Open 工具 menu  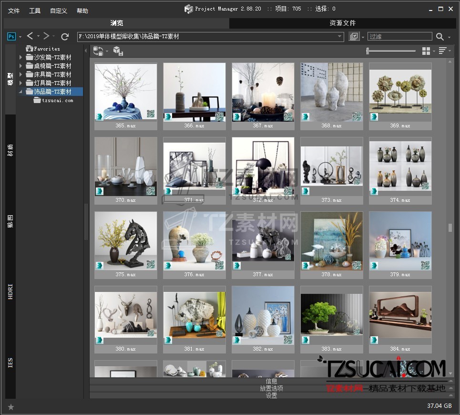tap(35, 11)
